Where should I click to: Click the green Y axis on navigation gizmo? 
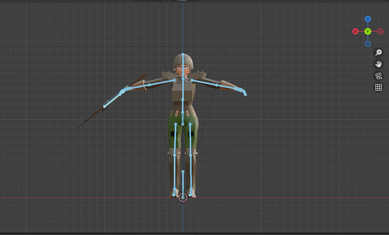coord(368,31)
